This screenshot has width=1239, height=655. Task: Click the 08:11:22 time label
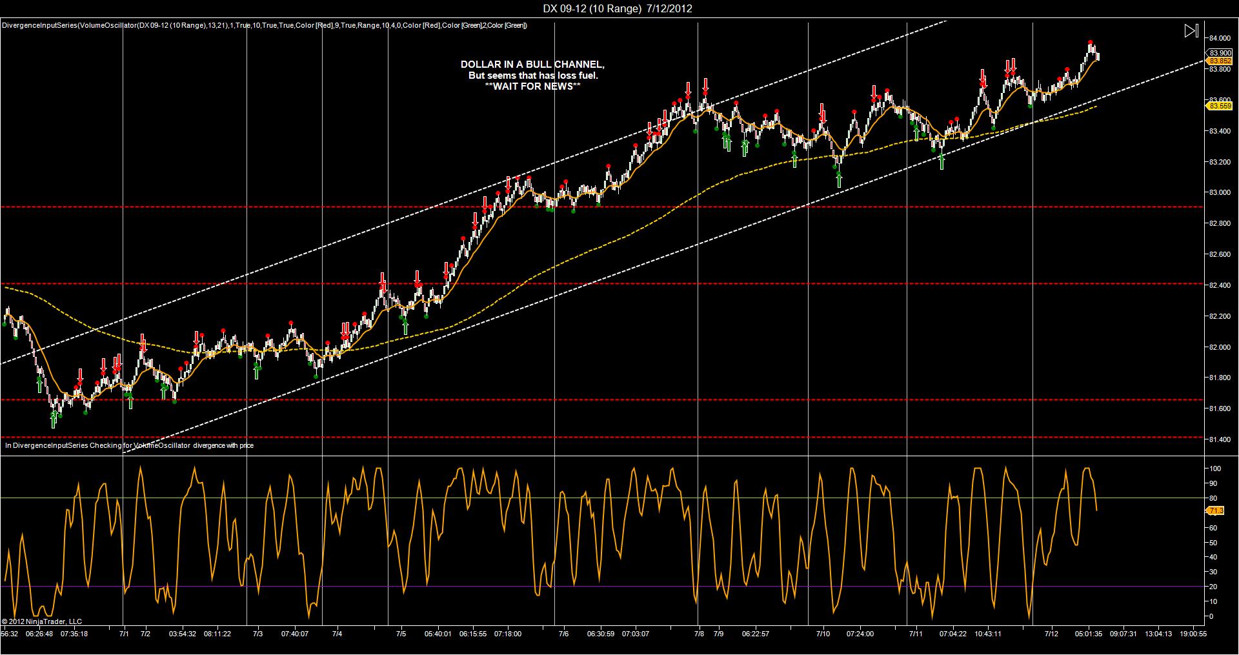(x=217, y=634)
